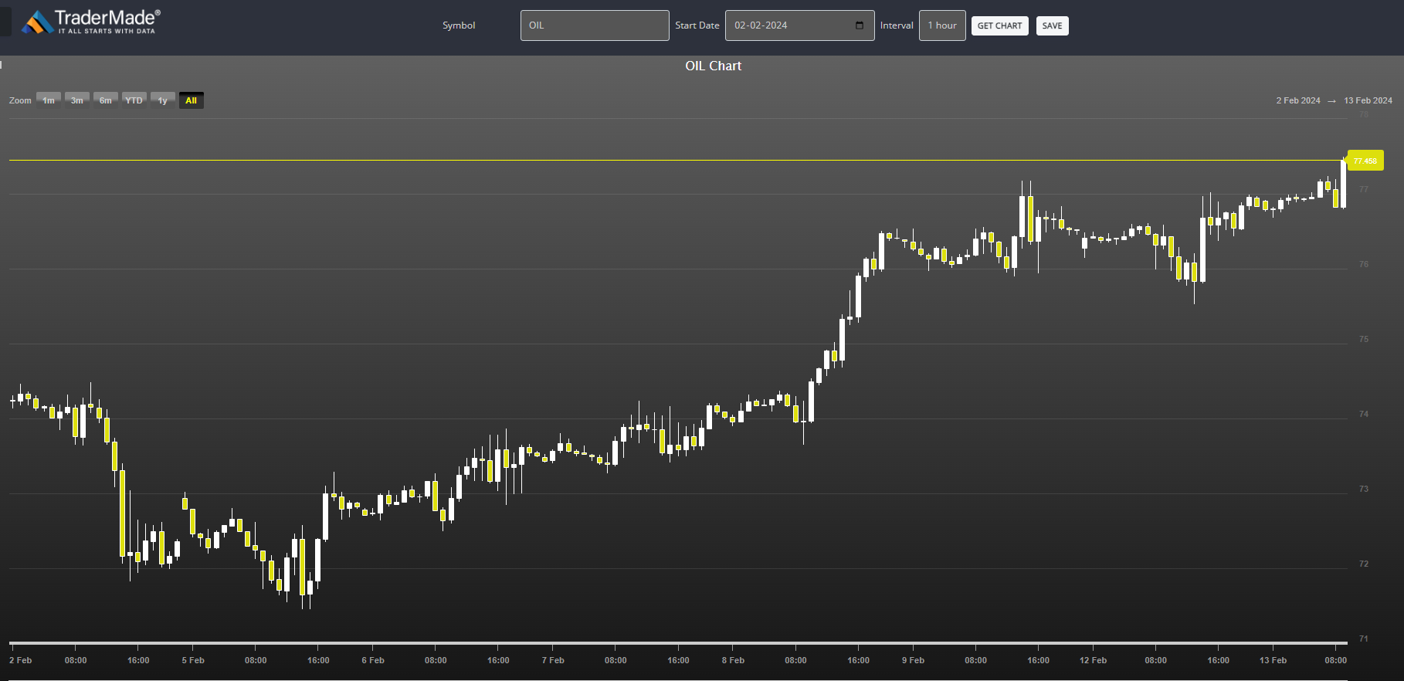Click the 13 Feb x-axis label

[x=1273, y=660]
